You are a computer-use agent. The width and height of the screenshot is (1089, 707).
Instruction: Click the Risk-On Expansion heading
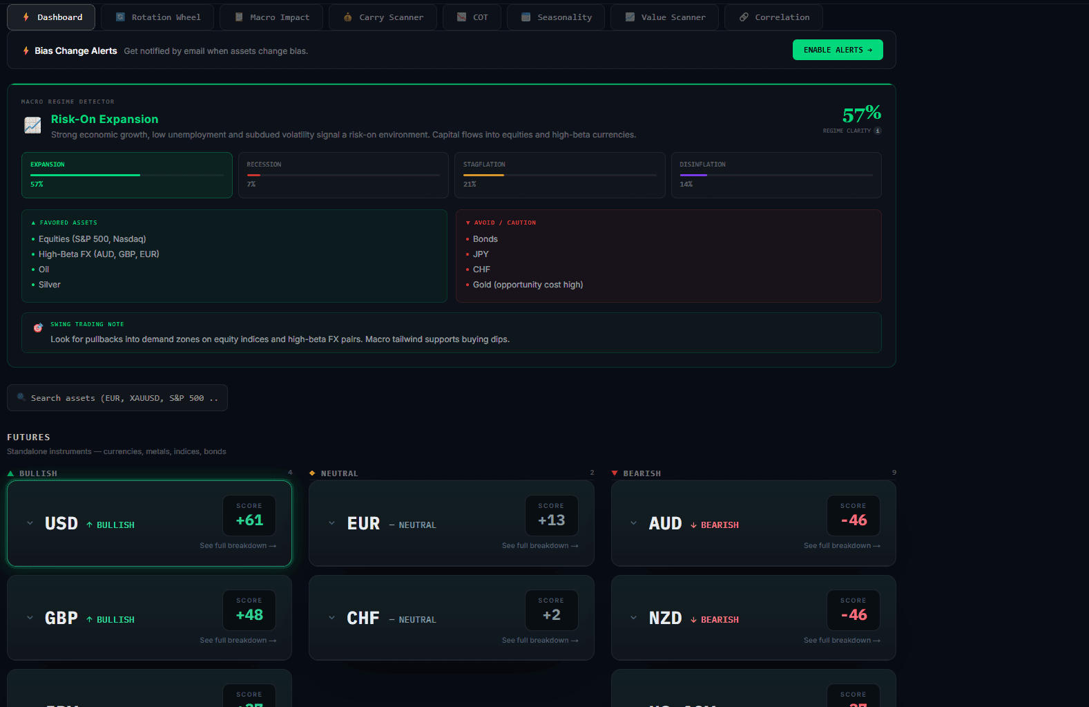click(x=104, y=119)
